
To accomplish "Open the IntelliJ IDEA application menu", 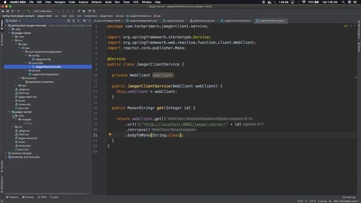I will (18, 2).
